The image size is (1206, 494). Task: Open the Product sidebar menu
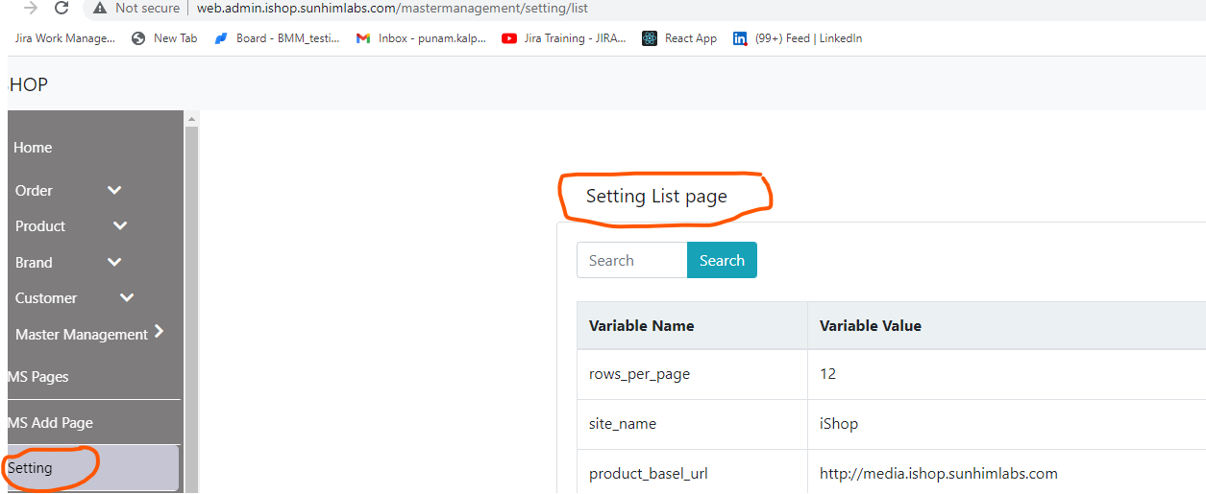point(40,226)
